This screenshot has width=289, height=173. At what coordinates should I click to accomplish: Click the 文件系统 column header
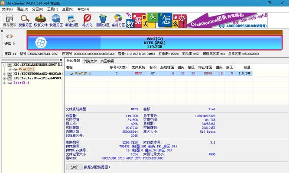click(138, 67)
